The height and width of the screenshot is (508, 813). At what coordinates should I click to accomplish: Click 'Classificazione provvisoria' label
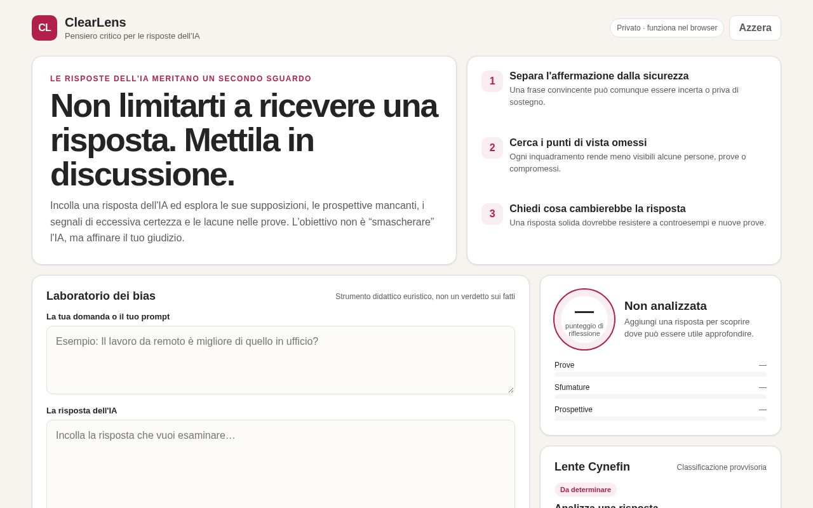click(722, 467)
